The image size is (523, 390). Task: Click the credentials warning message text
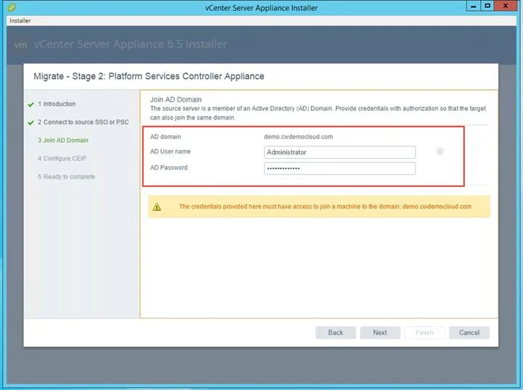tap(325, 207)
